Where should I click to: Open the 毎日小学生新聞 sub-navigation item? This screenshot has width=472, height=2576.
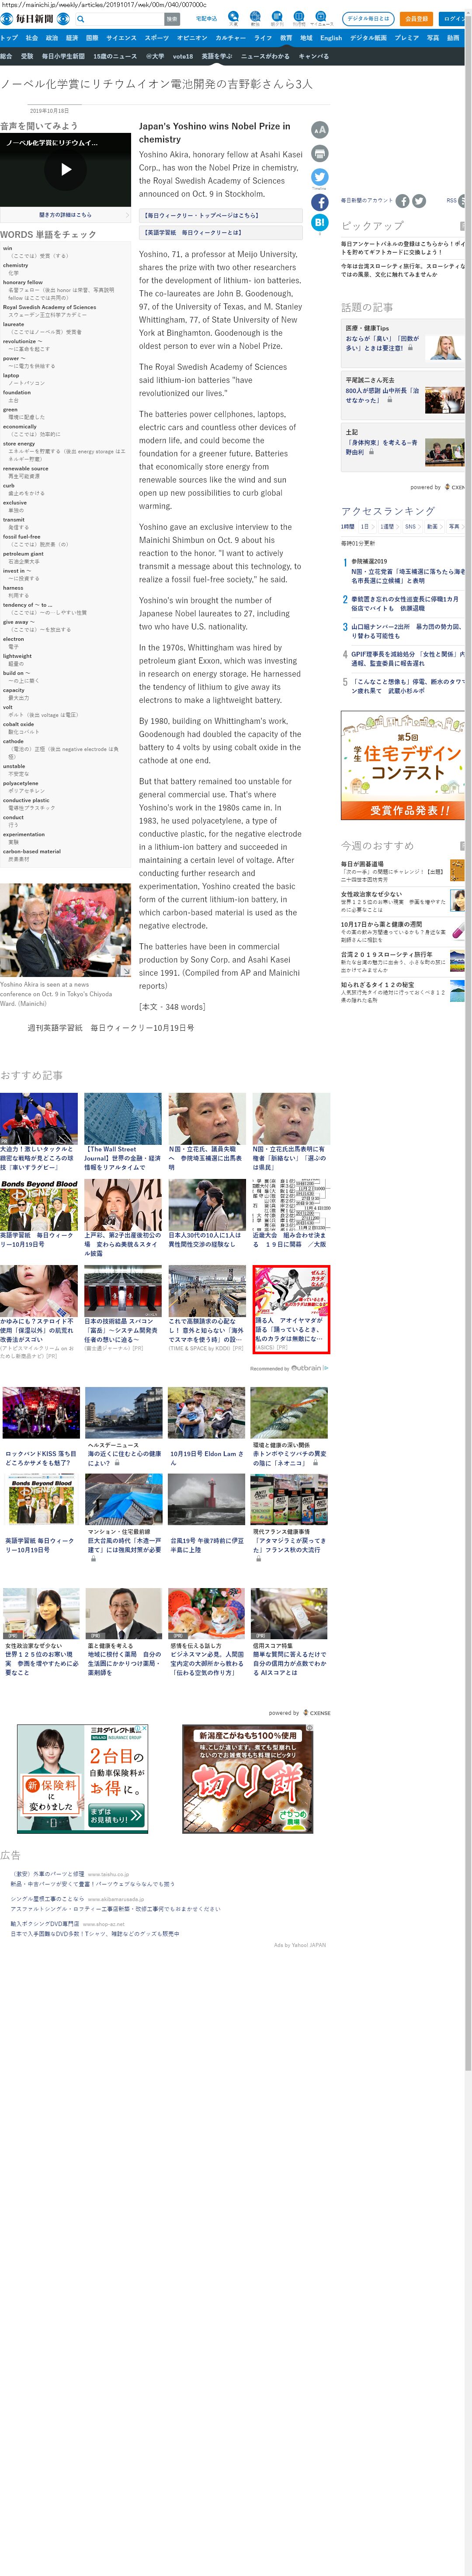63,56
